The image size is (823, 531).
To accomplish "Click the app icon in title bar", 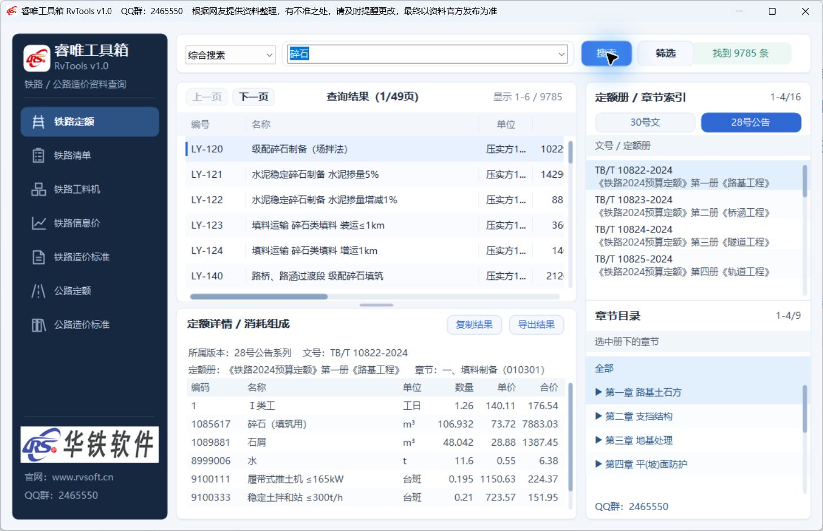I will pos(11,11).
